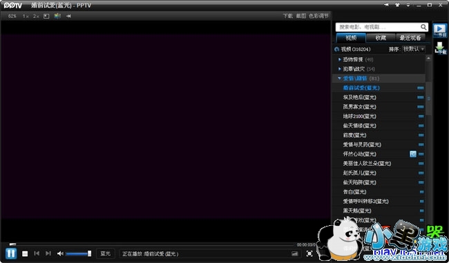Skip to the next video
The image size is (449, 263).
[x=48, y=253]
